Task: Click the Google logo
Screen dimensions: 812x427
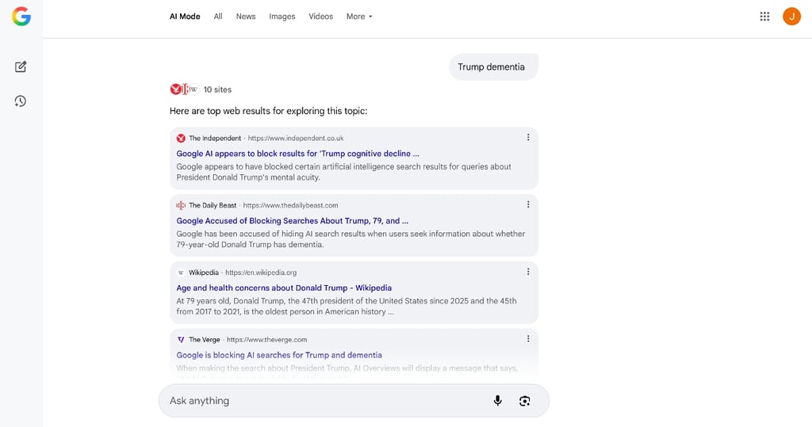Action: (x=21, y=17)
